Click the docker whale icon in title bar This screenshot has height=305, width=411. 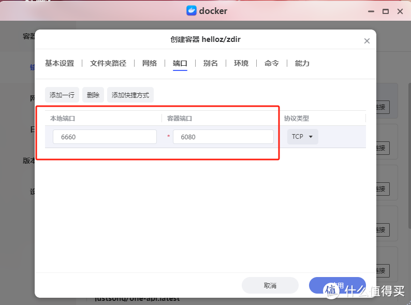click(x=192, y=11)
